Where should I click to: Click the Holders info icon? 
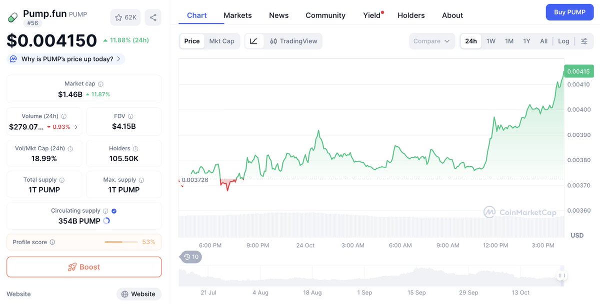tap(135, 149)
